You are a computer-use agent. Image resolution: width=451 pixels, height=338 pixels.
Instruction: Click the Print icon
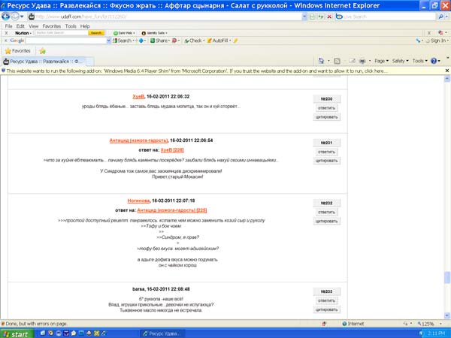click(362, 61)
